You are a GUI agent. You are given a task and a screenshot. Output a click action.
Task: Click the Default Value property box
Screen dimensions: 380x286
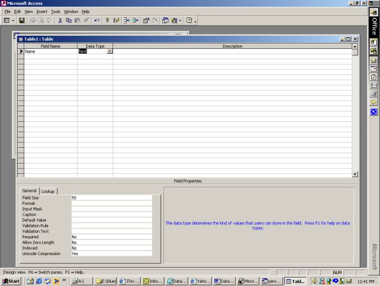click(x=112, y=220)
